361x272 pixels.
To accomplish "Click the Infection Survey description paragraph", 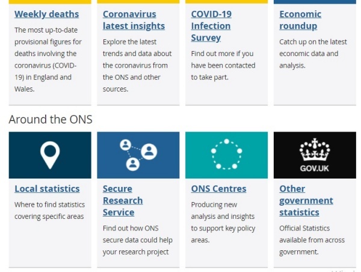I will coord(223,65).
